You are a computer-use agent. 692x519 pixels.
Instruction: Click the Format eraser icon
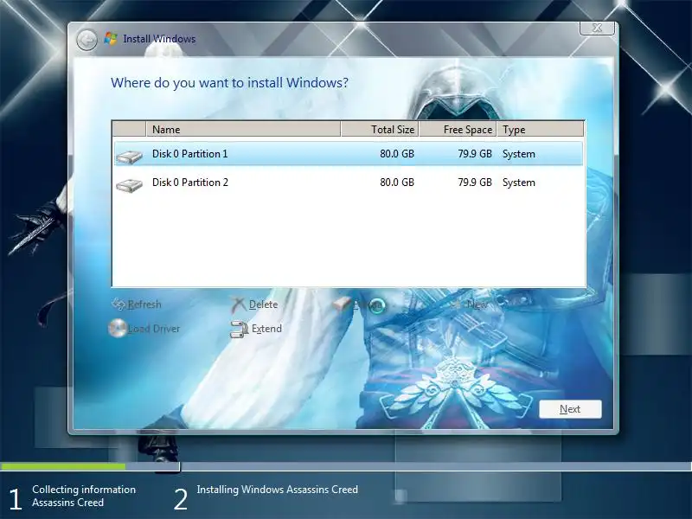tap(342, 304)
